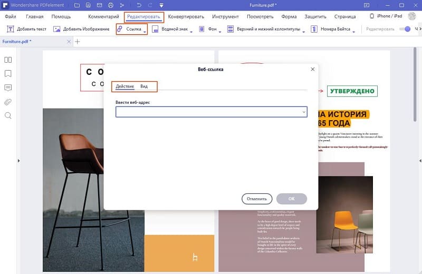Viewport: 422px width, 274px height.
Task: Add a new document tab with plus
Action: tap(77, 41)
